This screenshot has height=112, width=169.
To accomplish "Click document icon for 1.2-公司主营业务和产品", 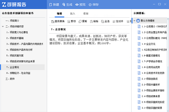I will tap(139, 32).
